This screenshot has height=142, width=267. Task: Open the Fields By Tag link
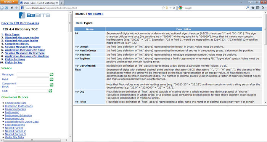[x=14, y=62]
